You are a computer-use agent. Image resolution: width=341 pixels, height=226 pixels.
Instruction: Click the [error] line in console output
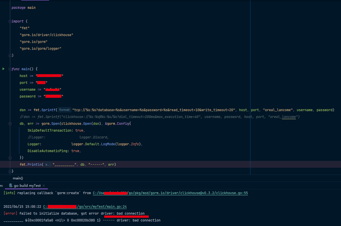[74, 213]
